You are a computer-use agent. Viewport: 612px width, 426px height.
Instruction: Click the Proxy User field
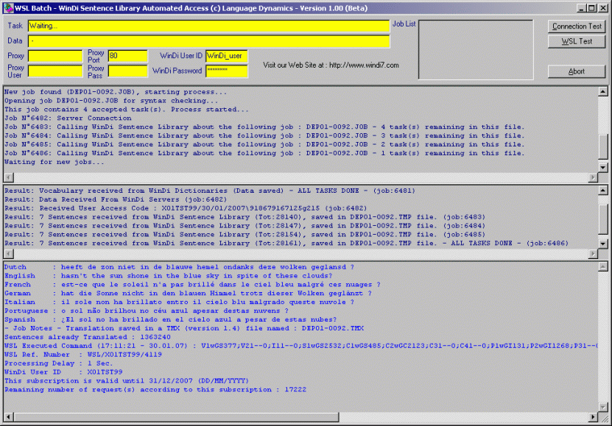[x=55, y=71]
